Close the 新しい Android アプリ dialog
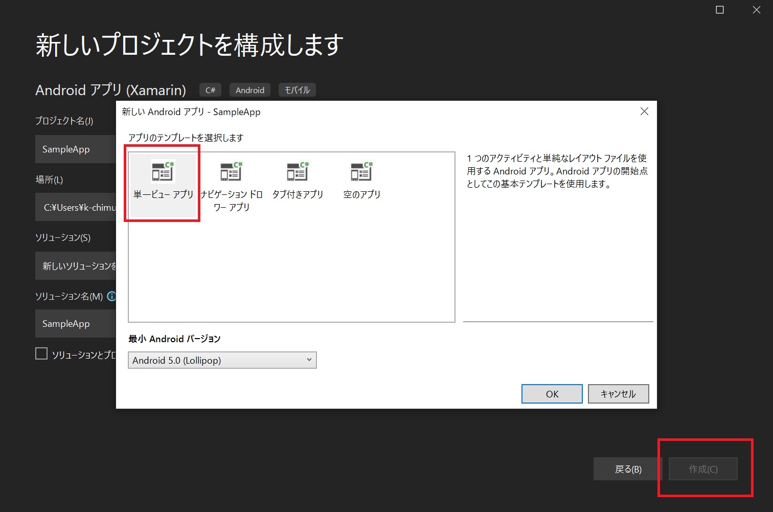This screenshot has height=512, width=773. pos(644,112)
